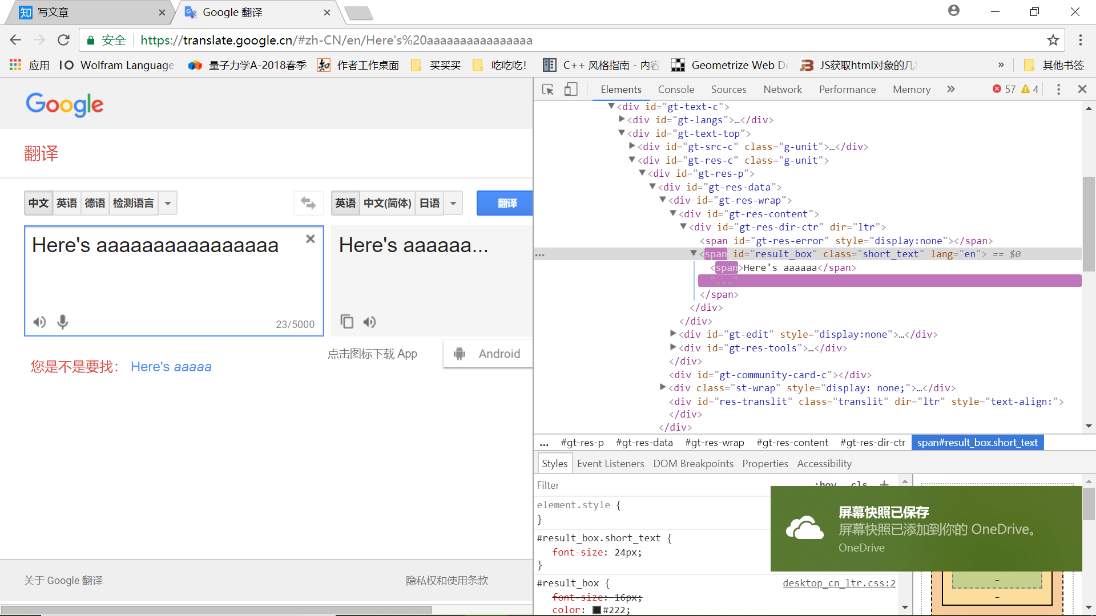Toggle the device toolbar icon in DevTools

571,90
